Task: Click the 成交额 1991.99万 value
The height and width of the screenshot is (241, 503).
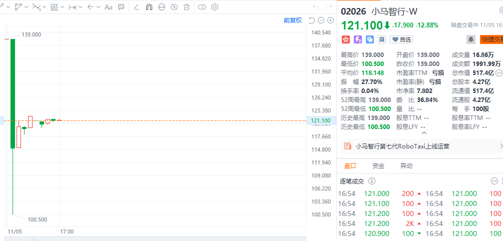Action: (x=486, y=64)
